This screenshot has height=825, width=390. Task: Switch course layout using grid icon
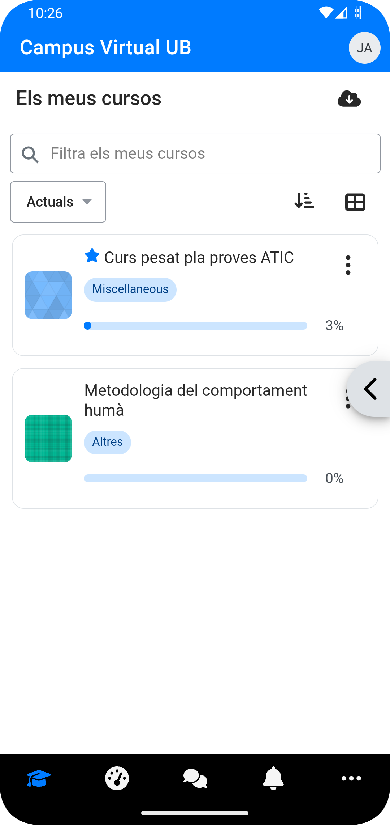click(355, 202)
